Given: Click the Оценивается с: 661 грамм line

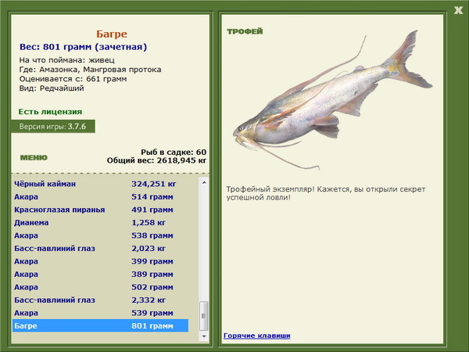Looking at the screenshot, I should [73, 79].
